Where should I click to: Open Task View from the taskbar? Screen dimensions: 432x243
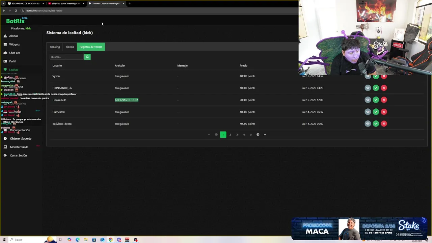[x=61, y=240]
